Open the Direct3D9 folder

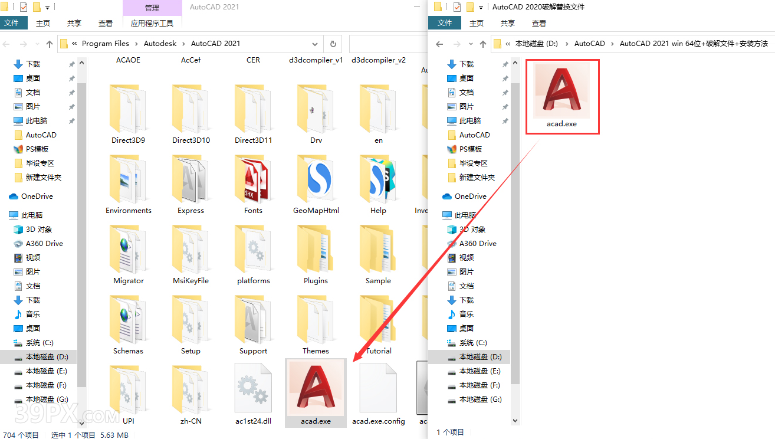coord(129,114)
